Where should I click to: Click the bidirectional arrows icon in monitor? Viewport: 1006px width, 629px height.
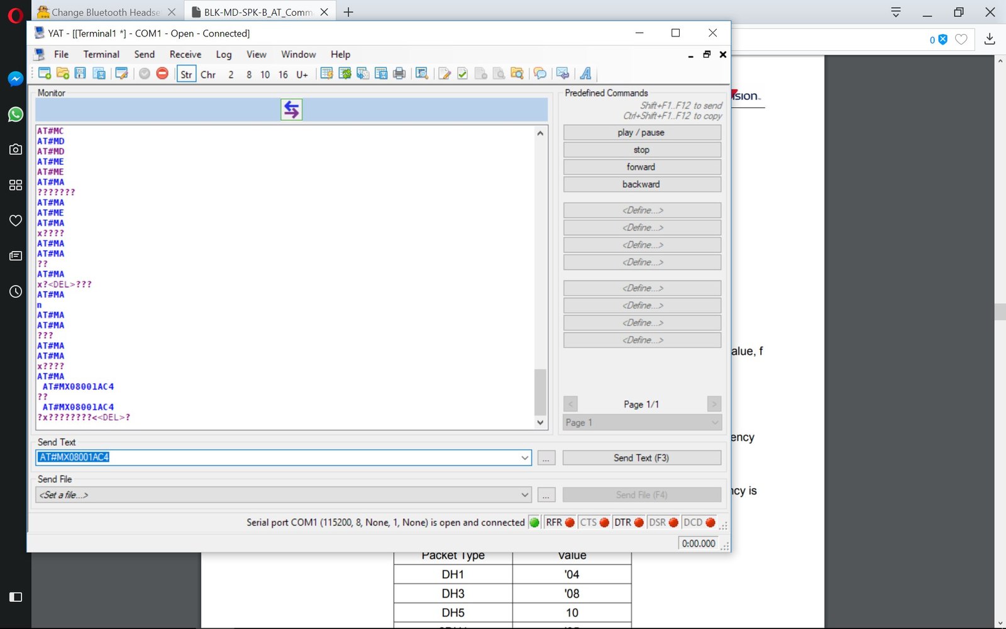[291, 109]
